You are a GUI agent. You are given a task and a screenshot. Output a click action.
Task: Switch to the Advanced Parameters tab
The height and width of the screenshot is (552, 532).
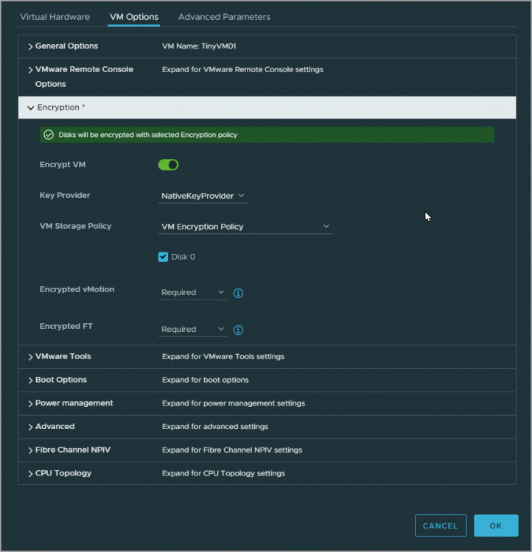coord(224,17)
